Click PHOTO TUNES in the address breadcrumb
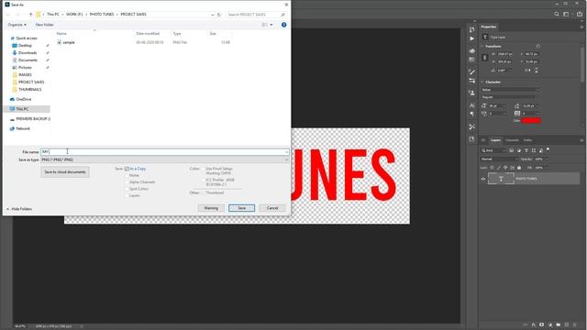587x330 pixels. [102, 15]
